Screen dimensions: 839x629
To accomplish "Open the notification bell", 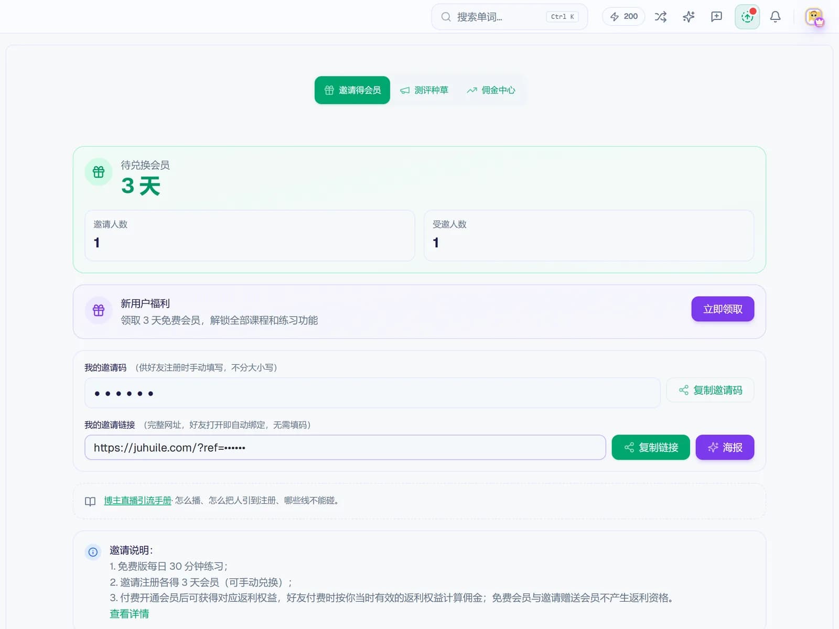I will coord(775,17).
